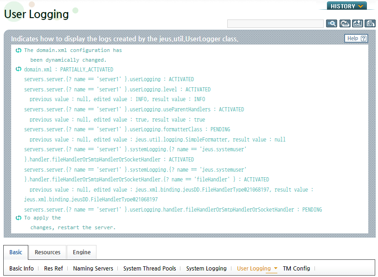Viewport: 378px width, 277px height.
Task: Click the 'userLogging.useParentHandlers : ACTIVATED' line
Action: pos(134,110)
